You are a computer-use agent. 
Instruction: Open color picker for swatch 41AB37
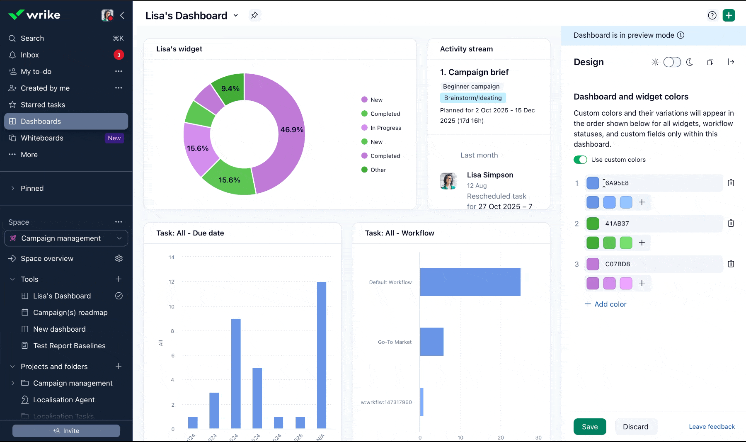pos(593,223)
